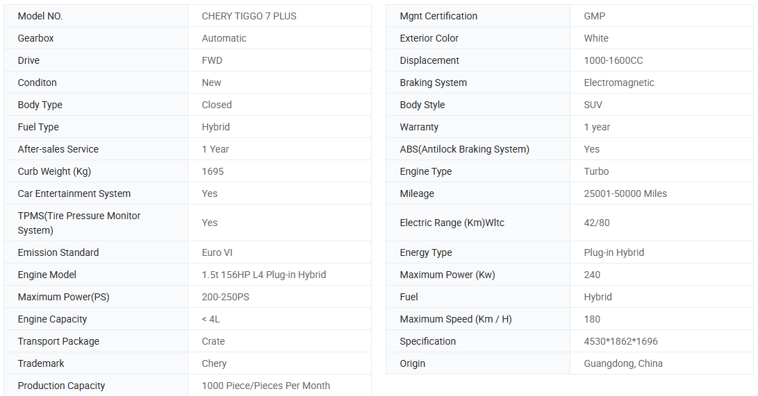Click the FWD drive value
This screenshot has height=396, width=758.
212,60
